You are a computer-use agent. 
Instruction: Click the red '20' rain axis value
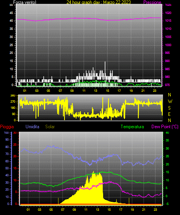[15, 157]
